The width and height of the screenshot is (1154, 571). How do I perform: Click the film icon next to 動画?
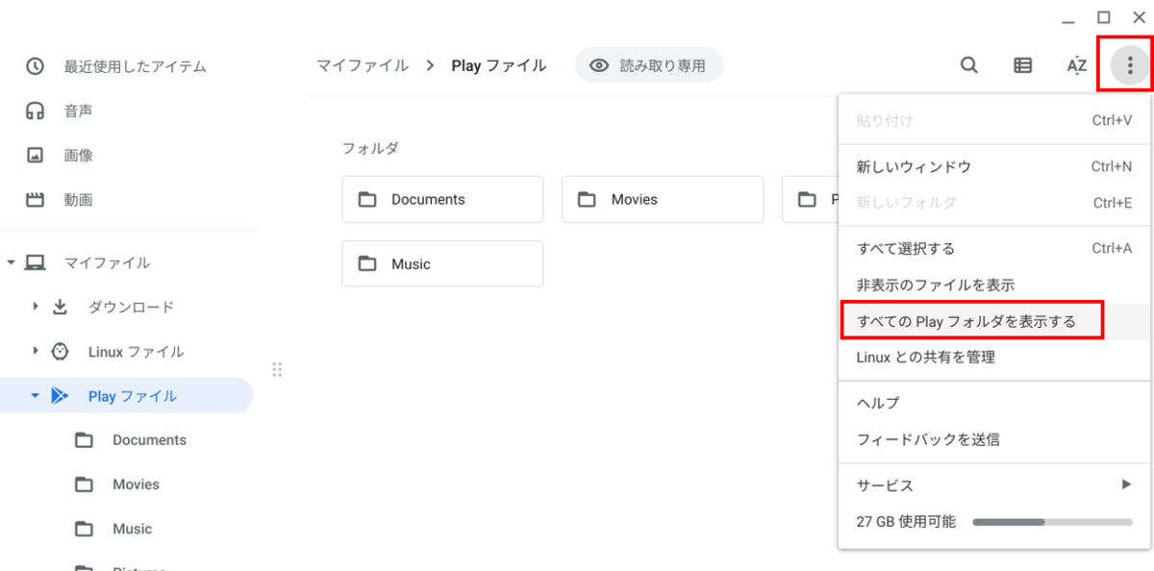tap(35, 200)
